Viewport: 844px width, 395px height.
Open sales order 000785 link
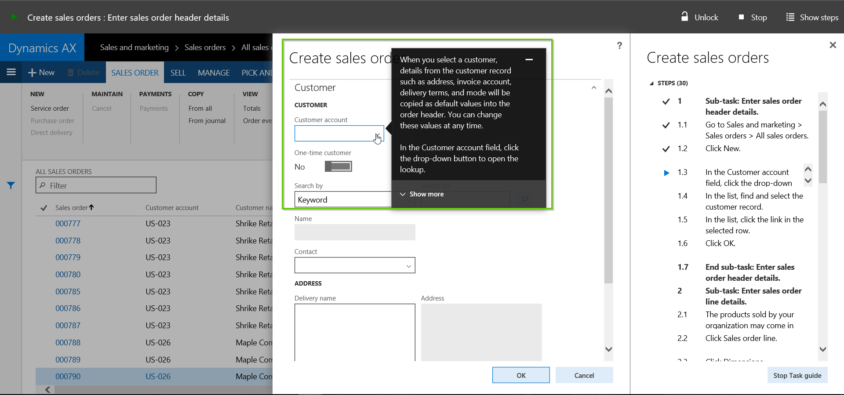pos(68,292)
